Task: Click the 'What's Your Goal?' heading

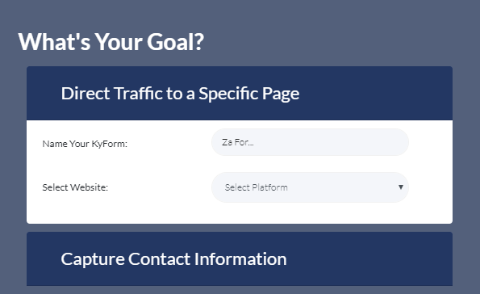Action: coord(111,42)
